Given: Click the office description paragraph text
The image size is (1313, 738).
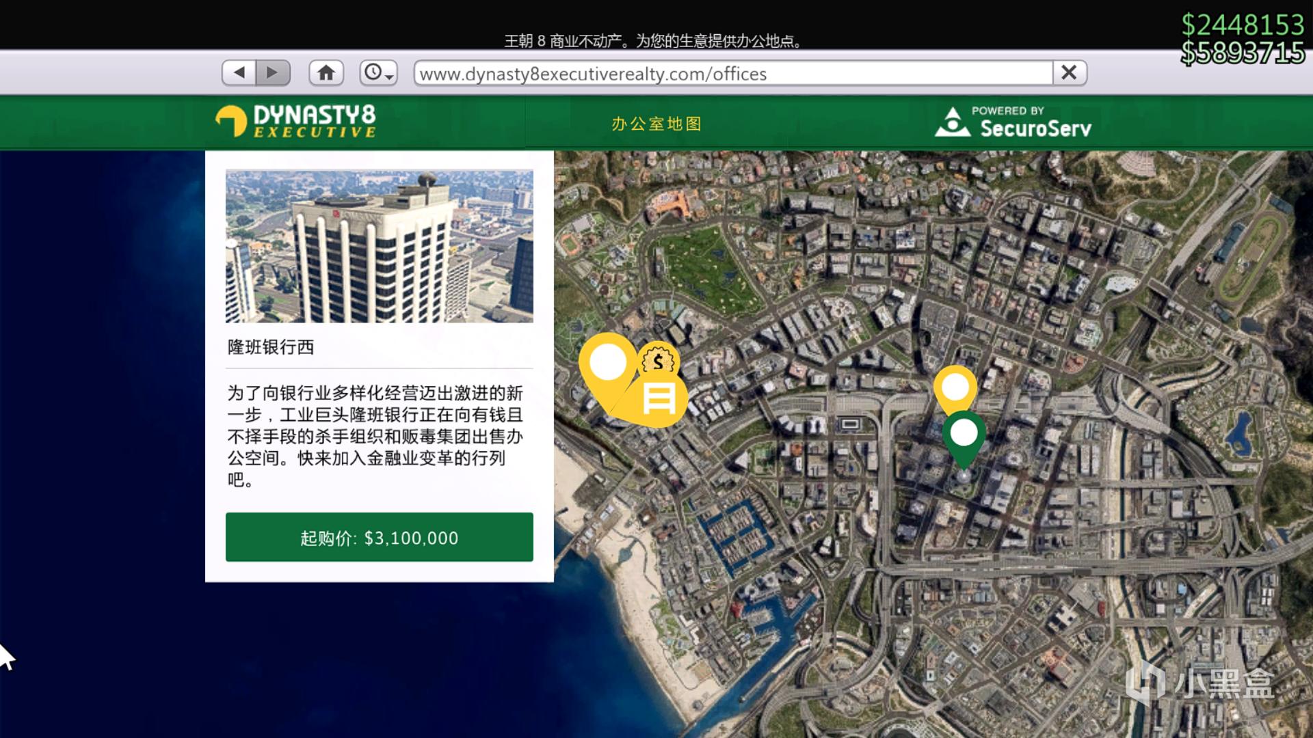Looking at the screenshot, I should [x=375, y=436].
